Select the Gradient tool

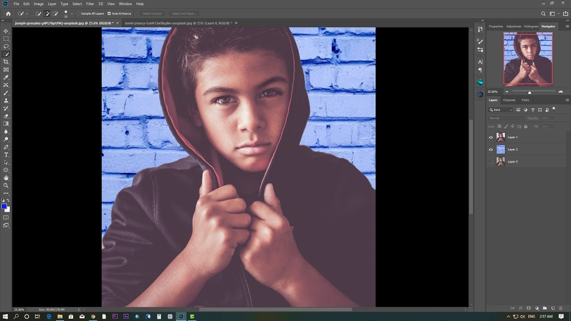point(6,123)
